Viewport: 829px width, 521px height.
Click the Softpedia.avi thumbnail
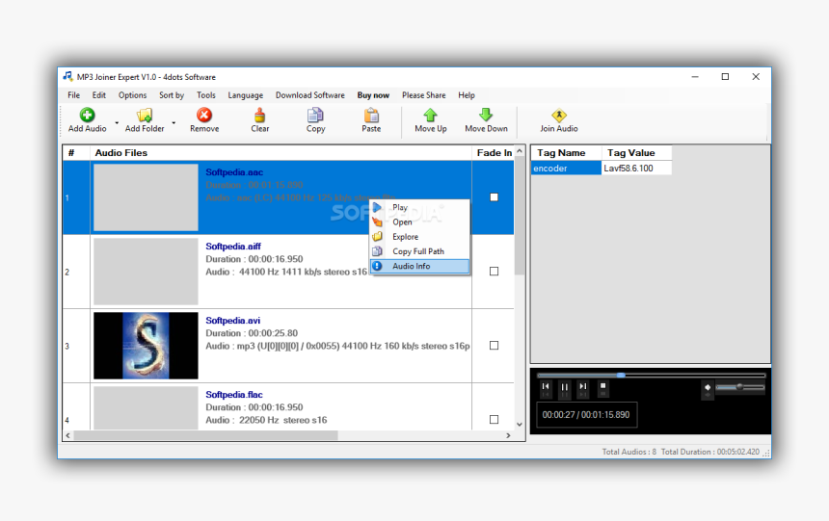click(x=146, y=345)
